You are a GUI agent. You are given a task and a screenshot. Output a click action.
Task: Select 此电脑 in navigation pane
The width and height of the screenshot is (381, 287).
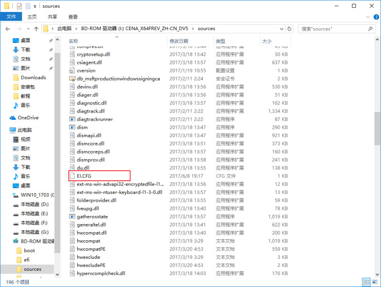click(25, 130)
